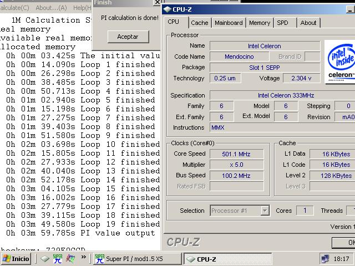Click the Super PI icon in taskbar button
The image size is (355, 266).
pos(100,259)
